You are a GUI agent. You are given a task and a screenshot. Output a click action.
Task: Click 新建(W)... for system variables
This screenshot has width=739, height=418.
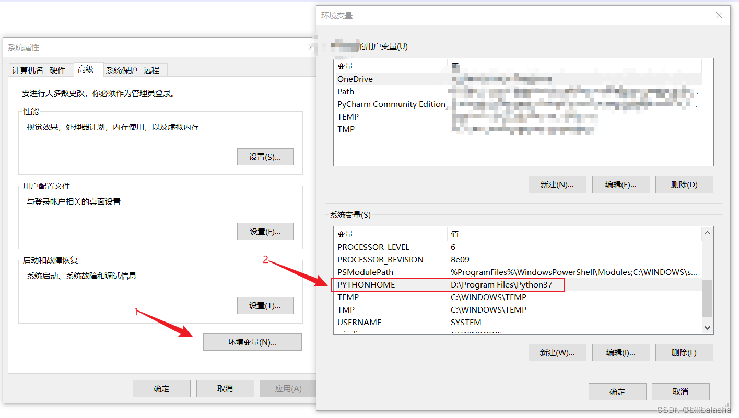(557, 352)
